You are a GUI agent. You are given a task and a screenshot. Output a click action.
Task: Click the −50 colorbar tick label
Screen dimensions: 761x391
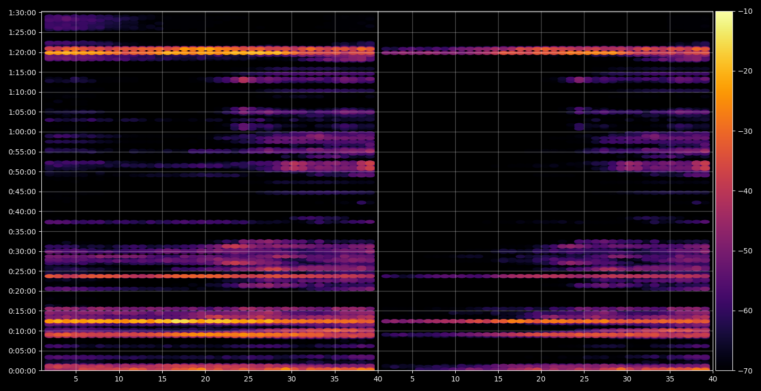[745, 251]
